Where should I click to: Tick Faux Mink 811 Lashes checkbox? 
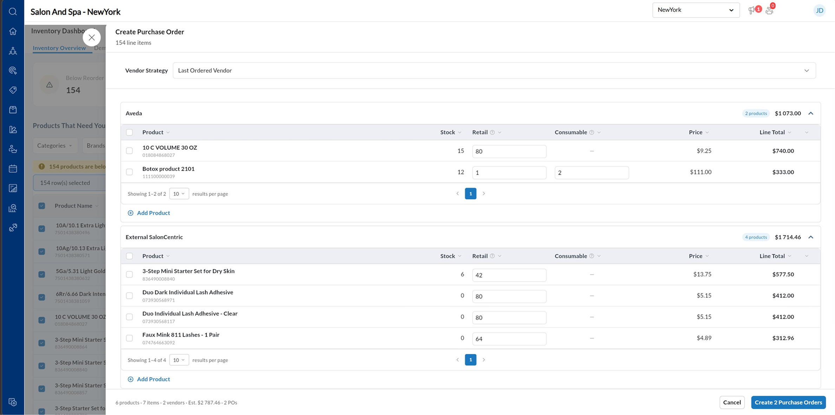pyautogui.click(x=129, y=338)
